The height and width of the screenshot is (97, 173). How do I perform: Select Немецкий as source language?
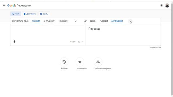pyautogui.click(x=64, y=21)
